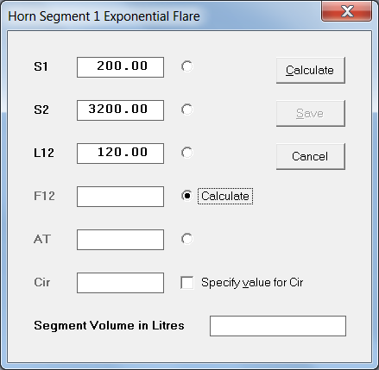Click the empty AT input box
This screenshot has height=370, width=379.
coord(120,240)
